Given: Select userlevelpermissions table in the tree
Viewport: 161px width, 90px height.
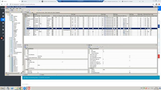Looking at the screenshot, I should [18, 52].
